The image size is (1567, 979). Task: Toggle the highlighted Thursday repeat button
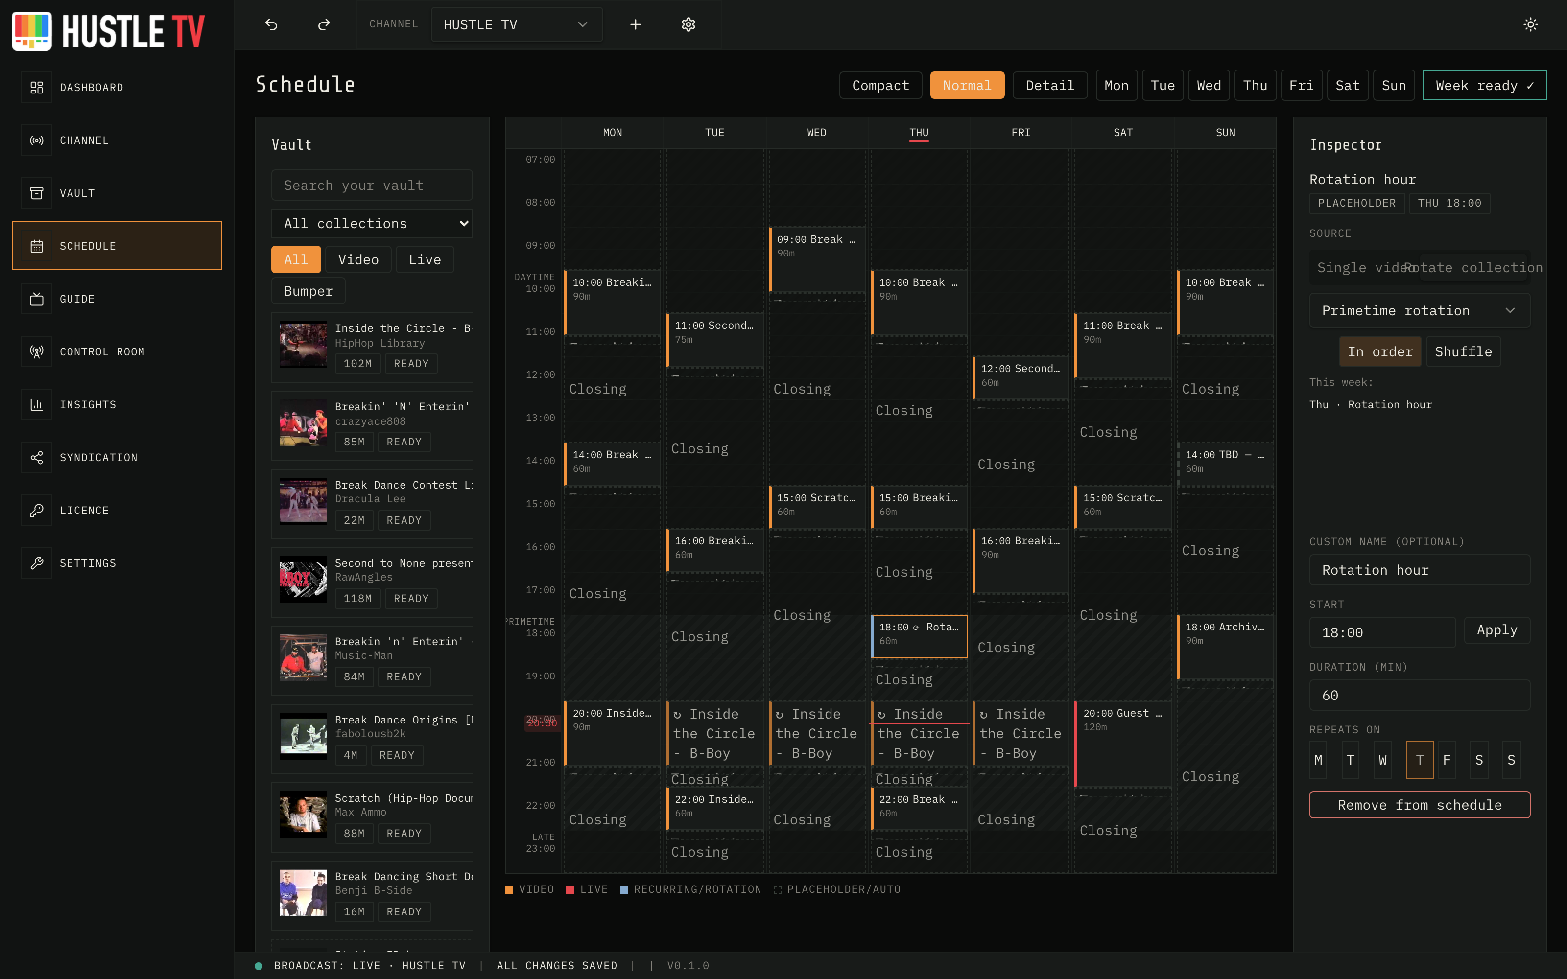1420,760
